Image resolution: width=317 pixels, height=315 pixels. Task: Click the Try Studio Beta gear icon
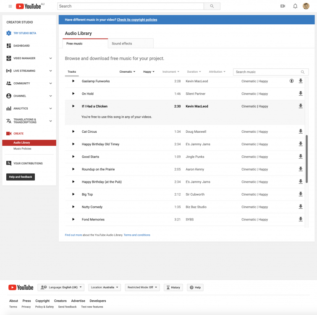(9, 33)
